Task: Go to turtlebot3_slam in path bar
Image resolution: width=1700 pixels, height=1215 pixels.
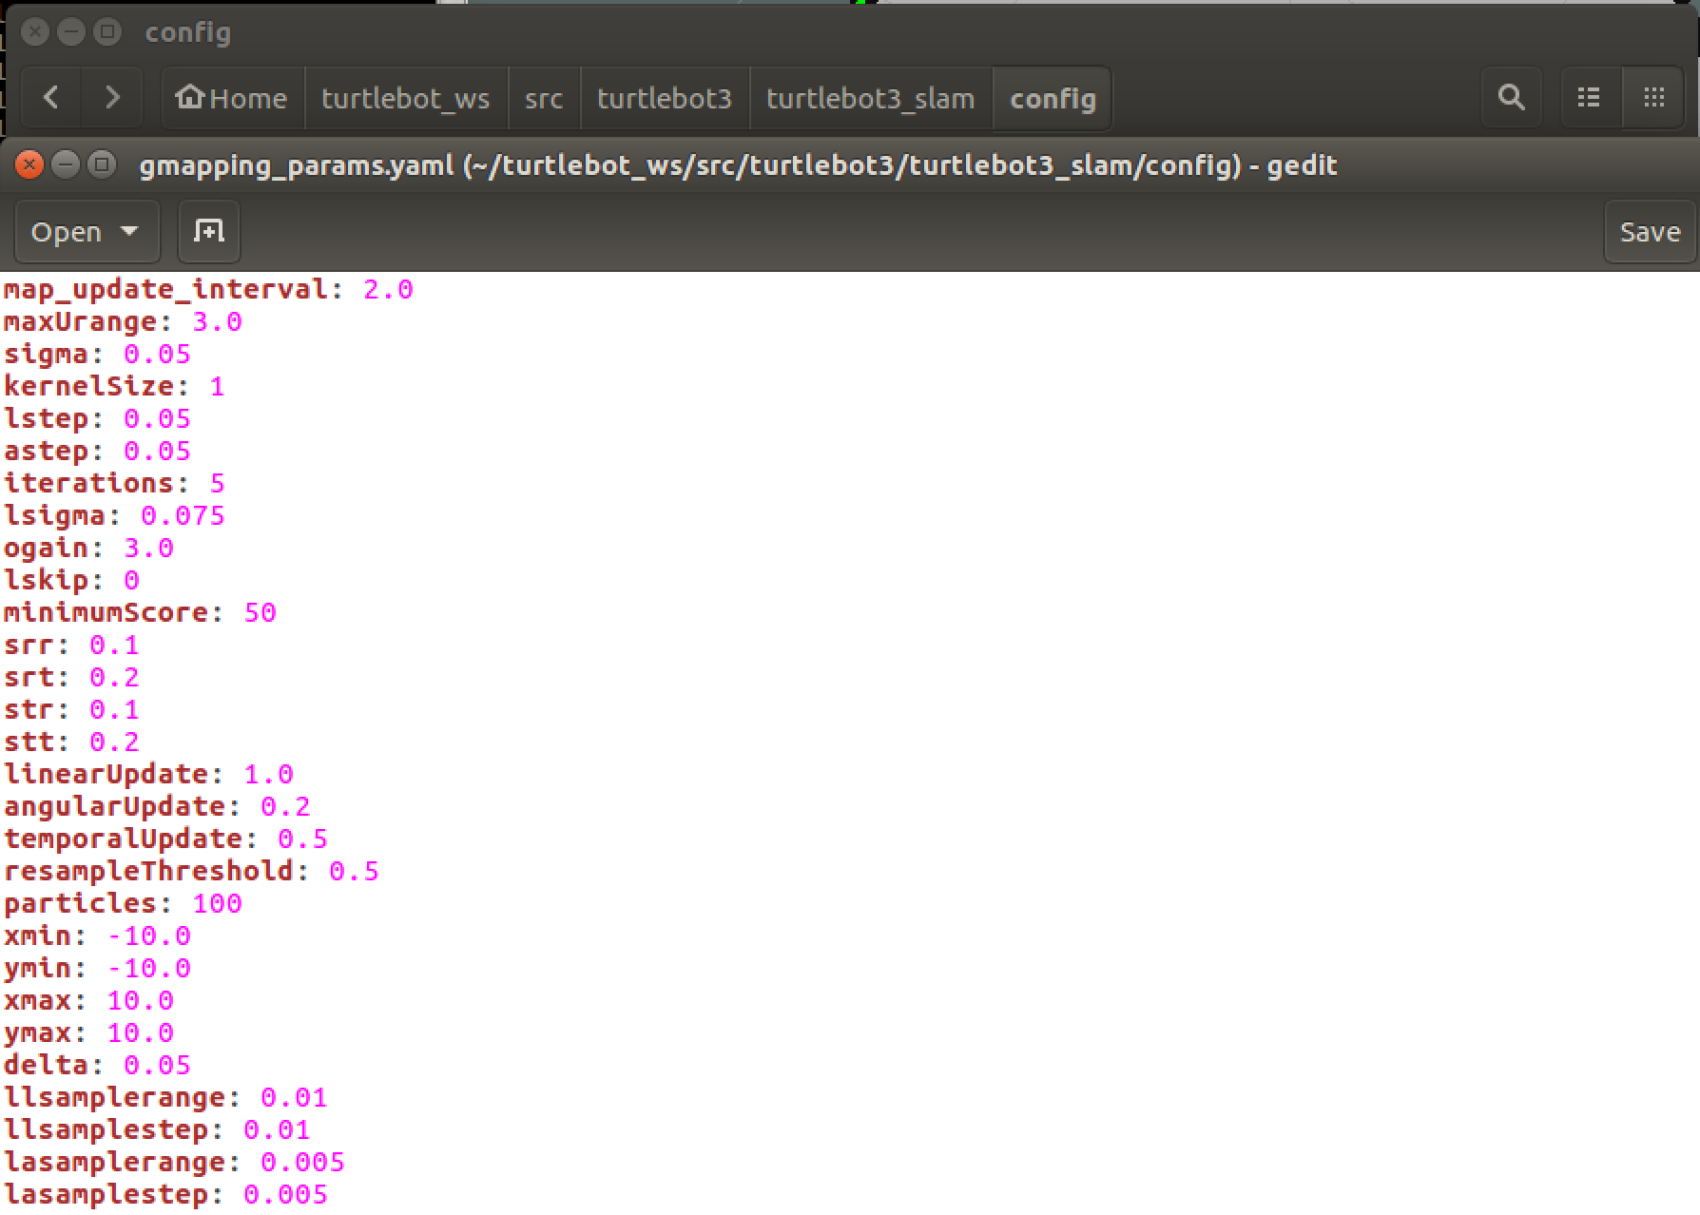Action: click(871, 97)
